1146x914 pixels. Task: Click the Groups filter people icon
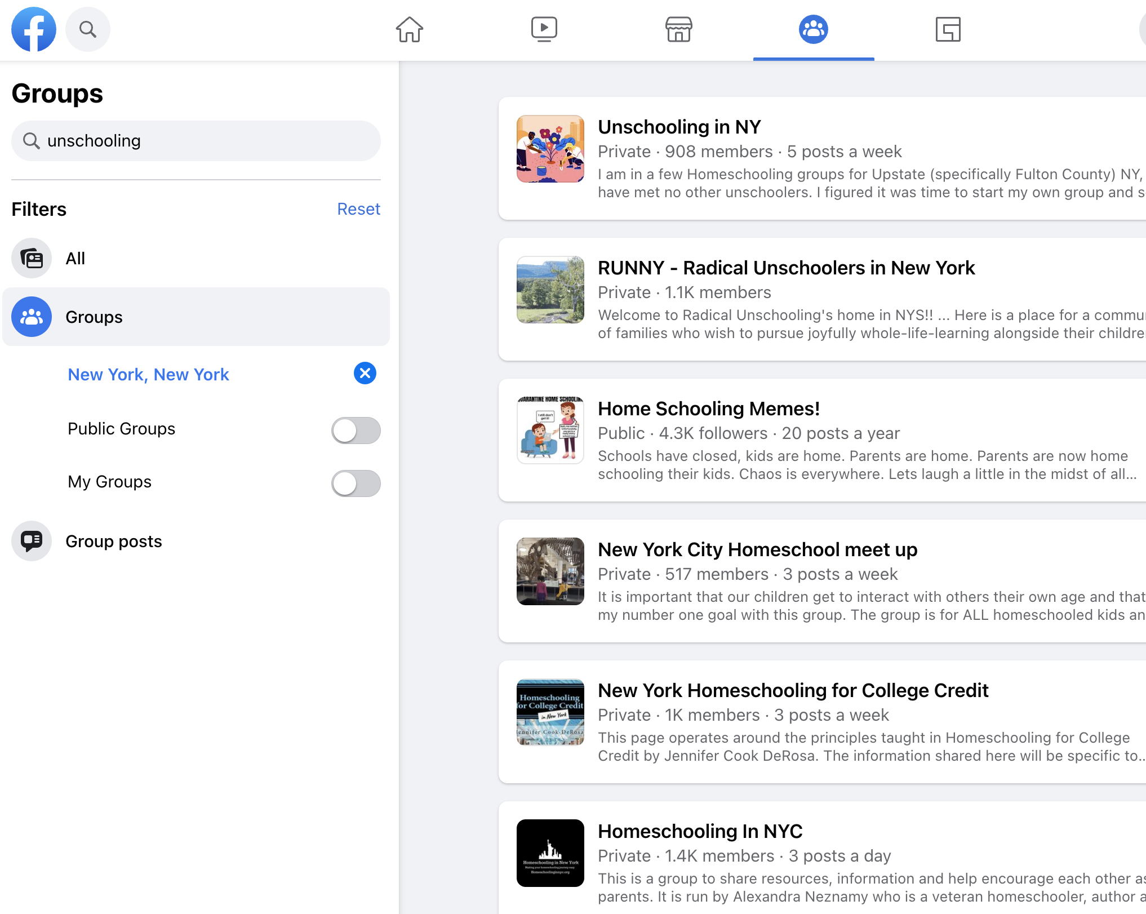click(32, 317)
